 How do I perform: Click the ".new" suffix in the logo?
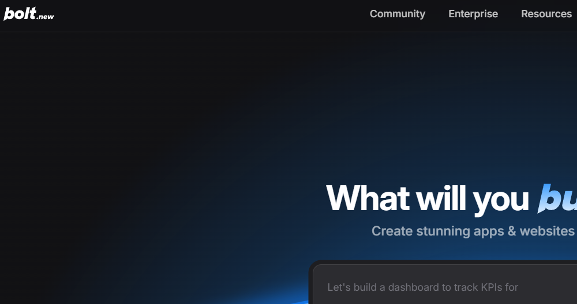45,17
